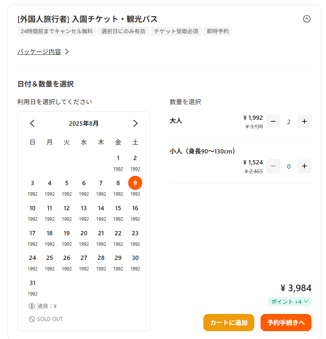Proceed with 予約手続きへ button

(x=286, y=323)
